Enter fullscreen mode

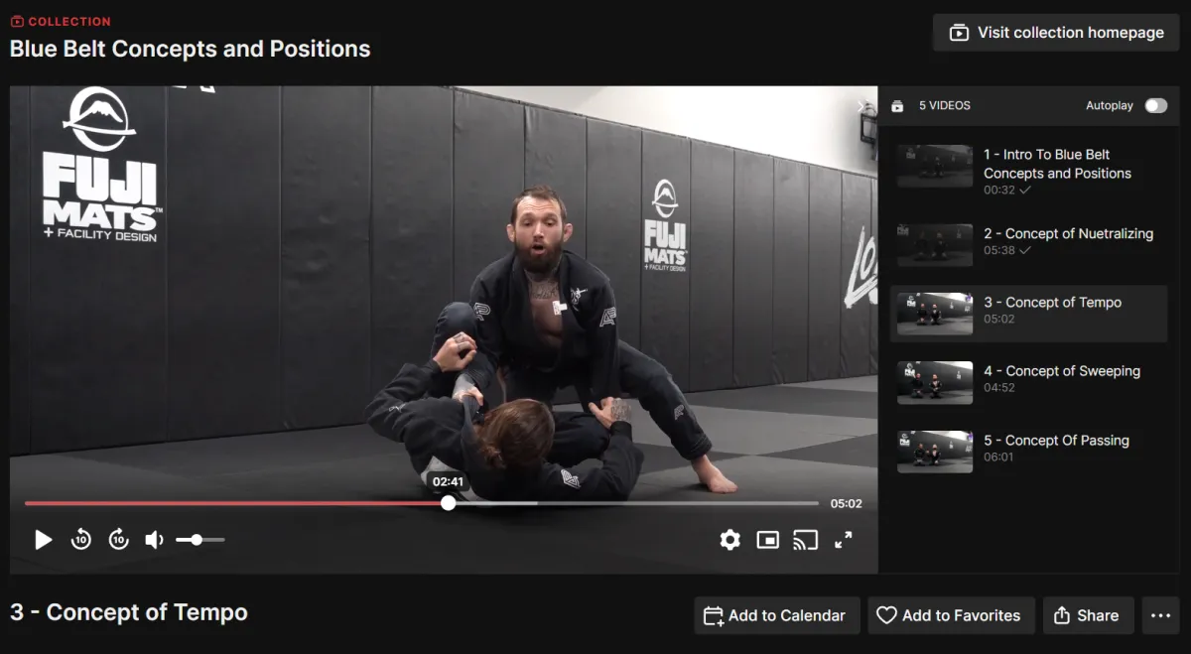click(844, 539)
